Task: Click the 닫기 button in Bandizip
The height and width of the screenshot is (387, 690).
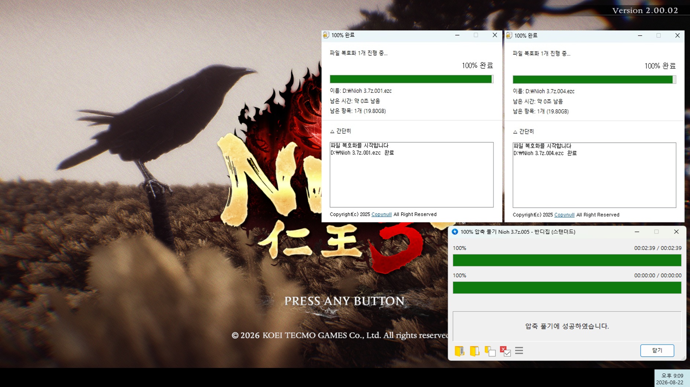Action: [x=657, y=350]
